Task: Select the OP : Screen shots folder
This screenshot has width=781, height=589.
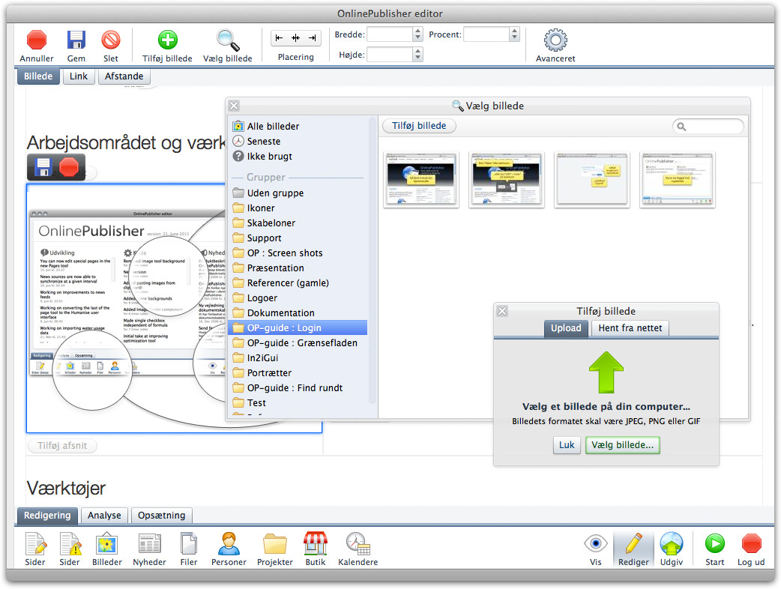Action: [285, 253]
